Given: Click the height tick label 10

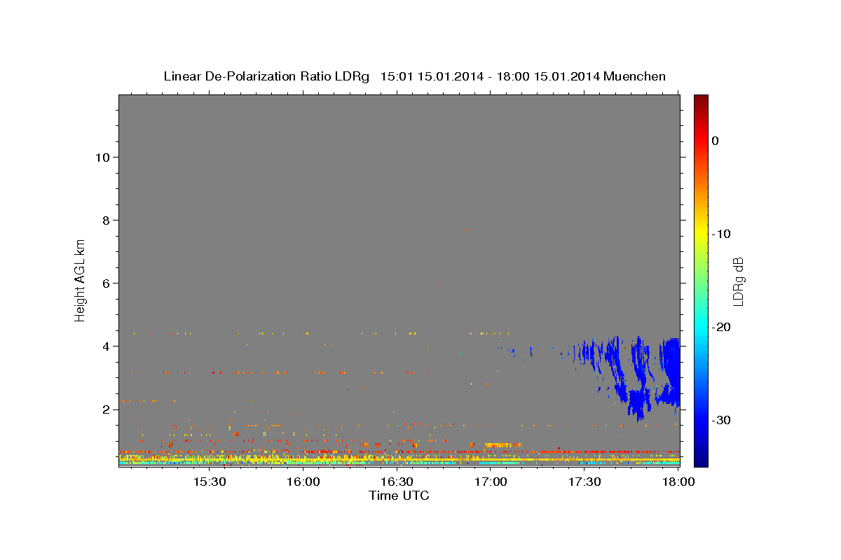Looking at the screenshot, I should (102, 157).
